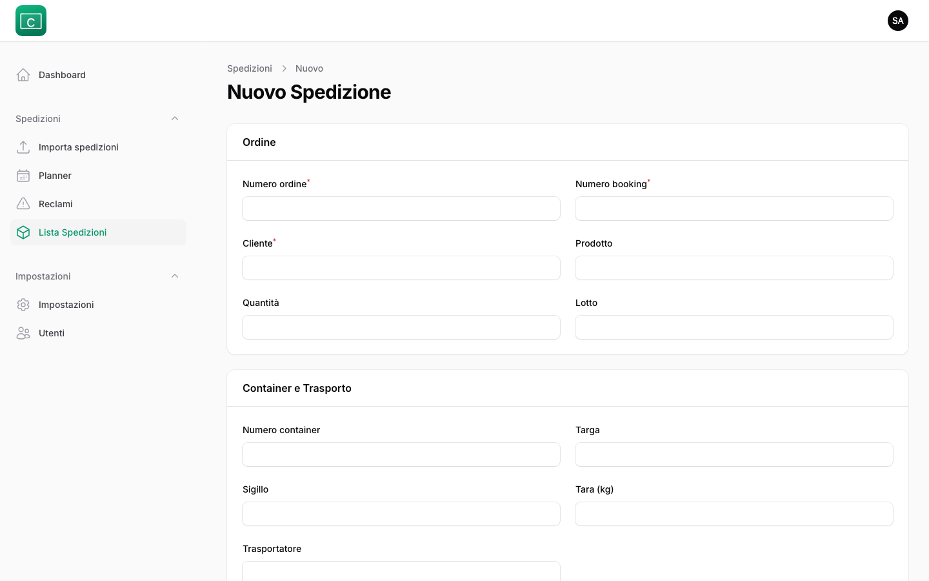Focus the Cliente input field
Image resolution: width=929 pixels, height=581 pixels.
tap(401, 267)
